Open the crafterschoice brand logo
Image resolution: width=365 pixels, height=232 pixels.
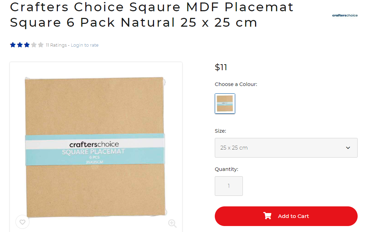(345, 15)
